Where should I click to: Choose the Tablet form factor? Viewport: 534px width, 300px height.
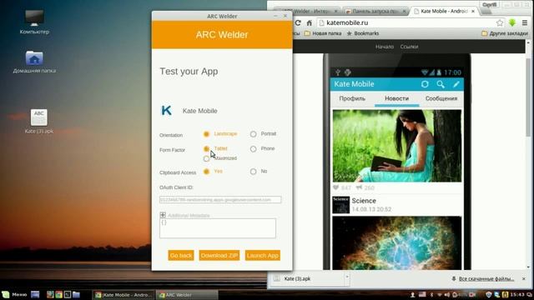coord(206,148)
